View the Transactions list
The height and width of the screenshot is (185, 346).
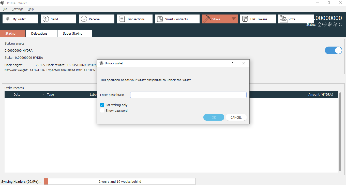click(x=134, y=19)
